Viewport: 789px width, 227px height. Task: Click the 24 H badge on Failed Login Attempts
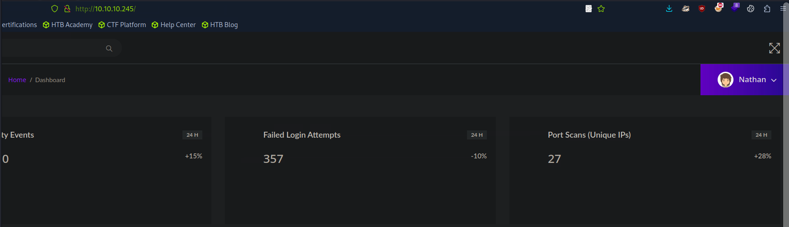476,135
